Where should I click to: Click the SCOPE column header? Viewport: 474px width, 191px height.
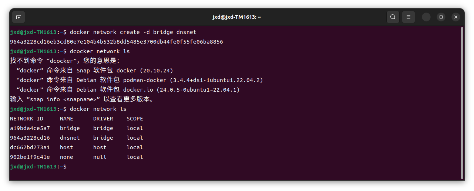point(135,119)
